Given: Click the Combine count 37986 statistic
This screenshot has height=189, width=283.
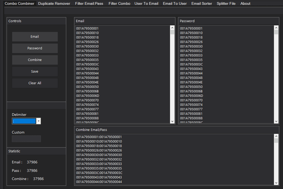Looking at the screenshot, I should (x=39, y=179).
